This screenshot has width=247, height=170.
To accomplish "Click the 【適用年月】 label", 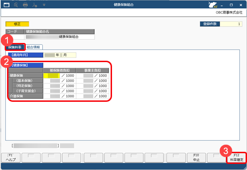I will point(25,55).
